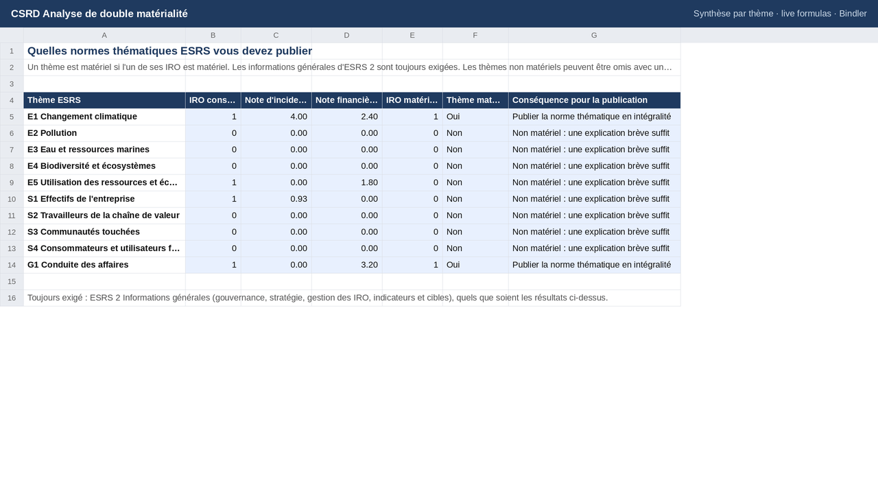Select column B header
Screen dimensions: 878x494
tap(213, 35)
